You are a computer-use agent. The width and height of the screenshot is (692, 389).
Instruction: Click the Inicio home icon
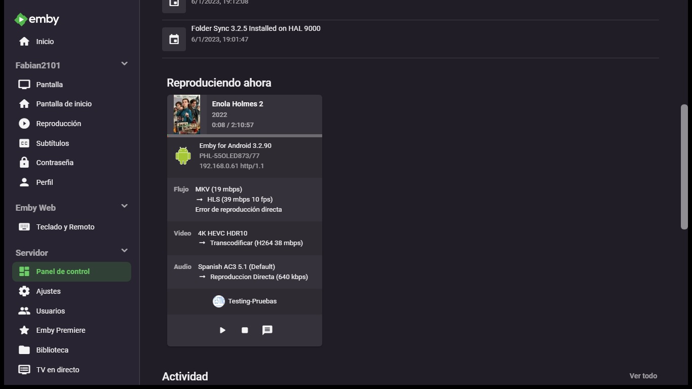tap(24, 42)
